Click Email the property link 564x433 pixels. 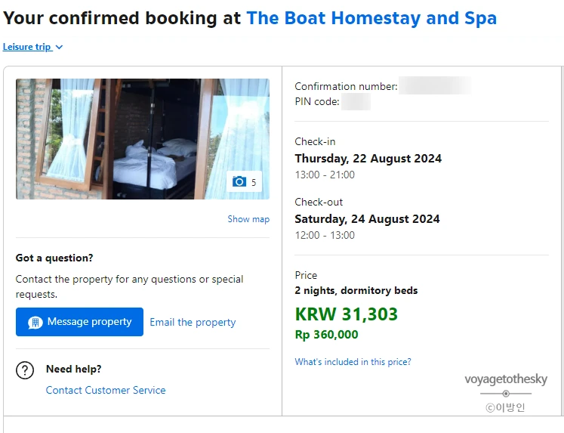click(193, 322)
